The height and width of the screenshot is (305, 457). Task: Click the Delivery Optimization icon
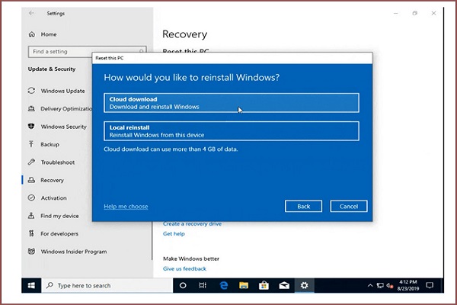(31, 108)
